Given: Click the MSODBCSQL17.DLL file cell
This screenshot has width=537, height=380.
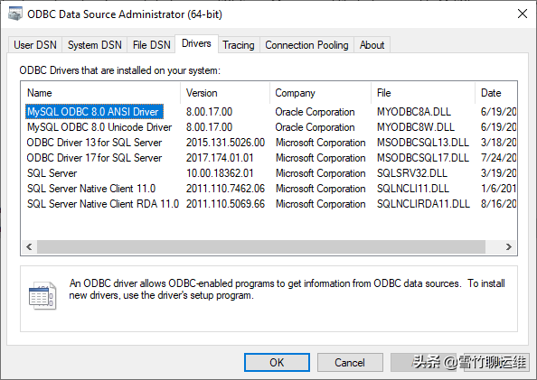Looking at the screenshot, I should click(422, 158).
